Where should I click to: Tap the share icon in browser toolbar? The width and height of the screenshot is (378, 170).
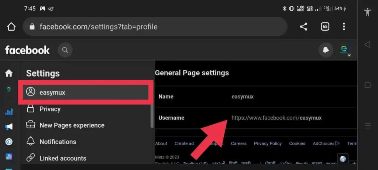[x=303, y=27]
